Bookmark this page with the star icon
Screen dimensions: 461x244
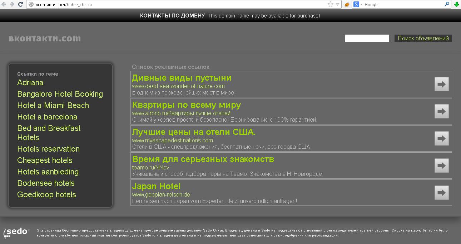[330, 4]
